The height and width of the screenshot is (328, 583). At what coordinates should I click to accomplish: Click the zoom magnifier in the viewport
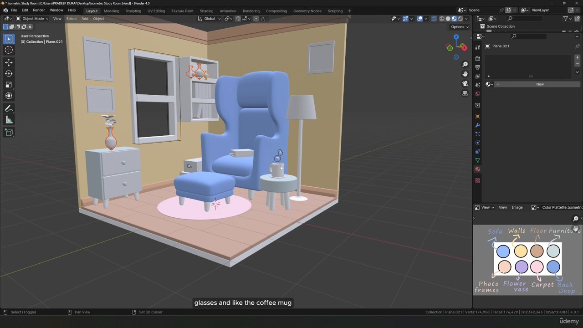coord(465,64)
